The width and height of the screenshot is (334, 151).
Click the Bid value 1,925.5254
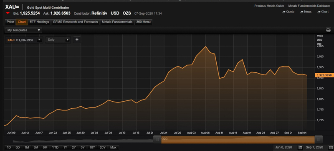coord(30,13)
